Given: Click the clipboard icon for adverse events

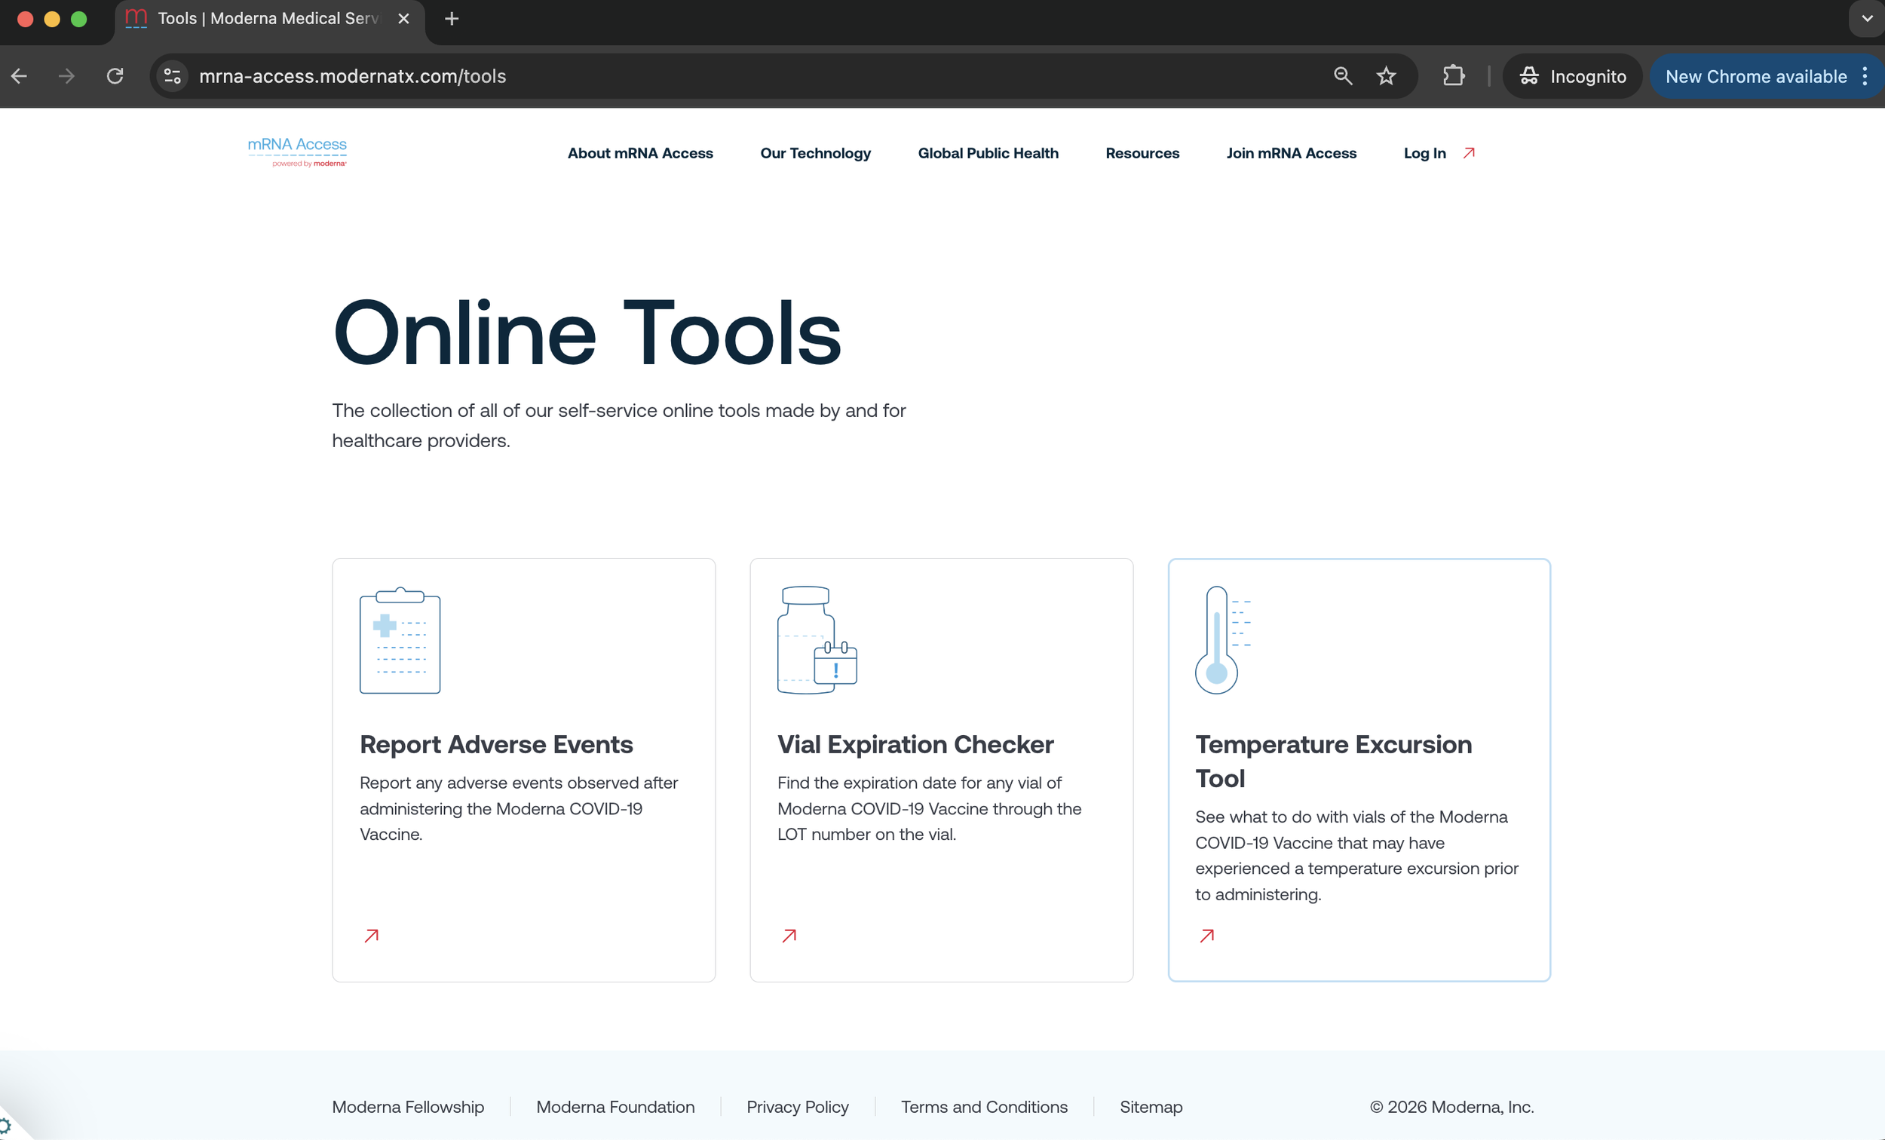Looking at the screenshot, I should [x=400, y=640].
